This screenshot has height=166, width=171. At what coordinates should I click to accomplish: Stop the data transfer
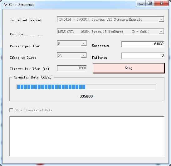129,68
